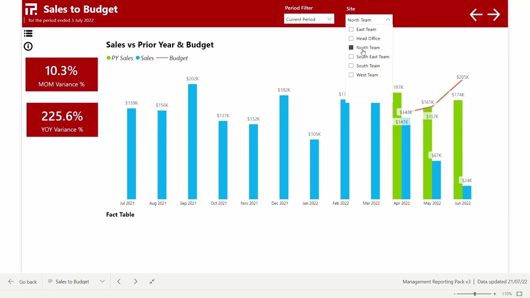Exit full screen mode icon
Viewport: 530px width, 298px height.
coord(152,282)
